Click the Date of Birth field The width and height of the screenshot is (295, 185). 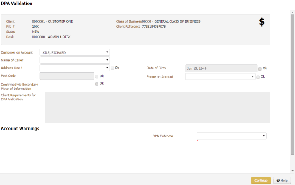221,68
